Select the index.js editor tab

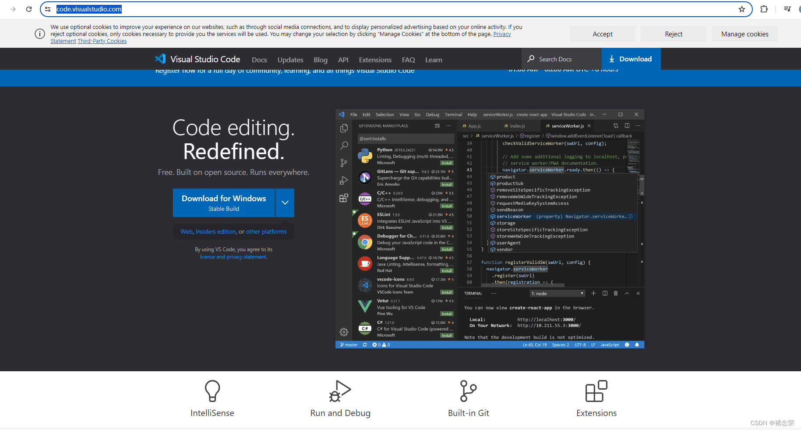(x=517, y=126)
